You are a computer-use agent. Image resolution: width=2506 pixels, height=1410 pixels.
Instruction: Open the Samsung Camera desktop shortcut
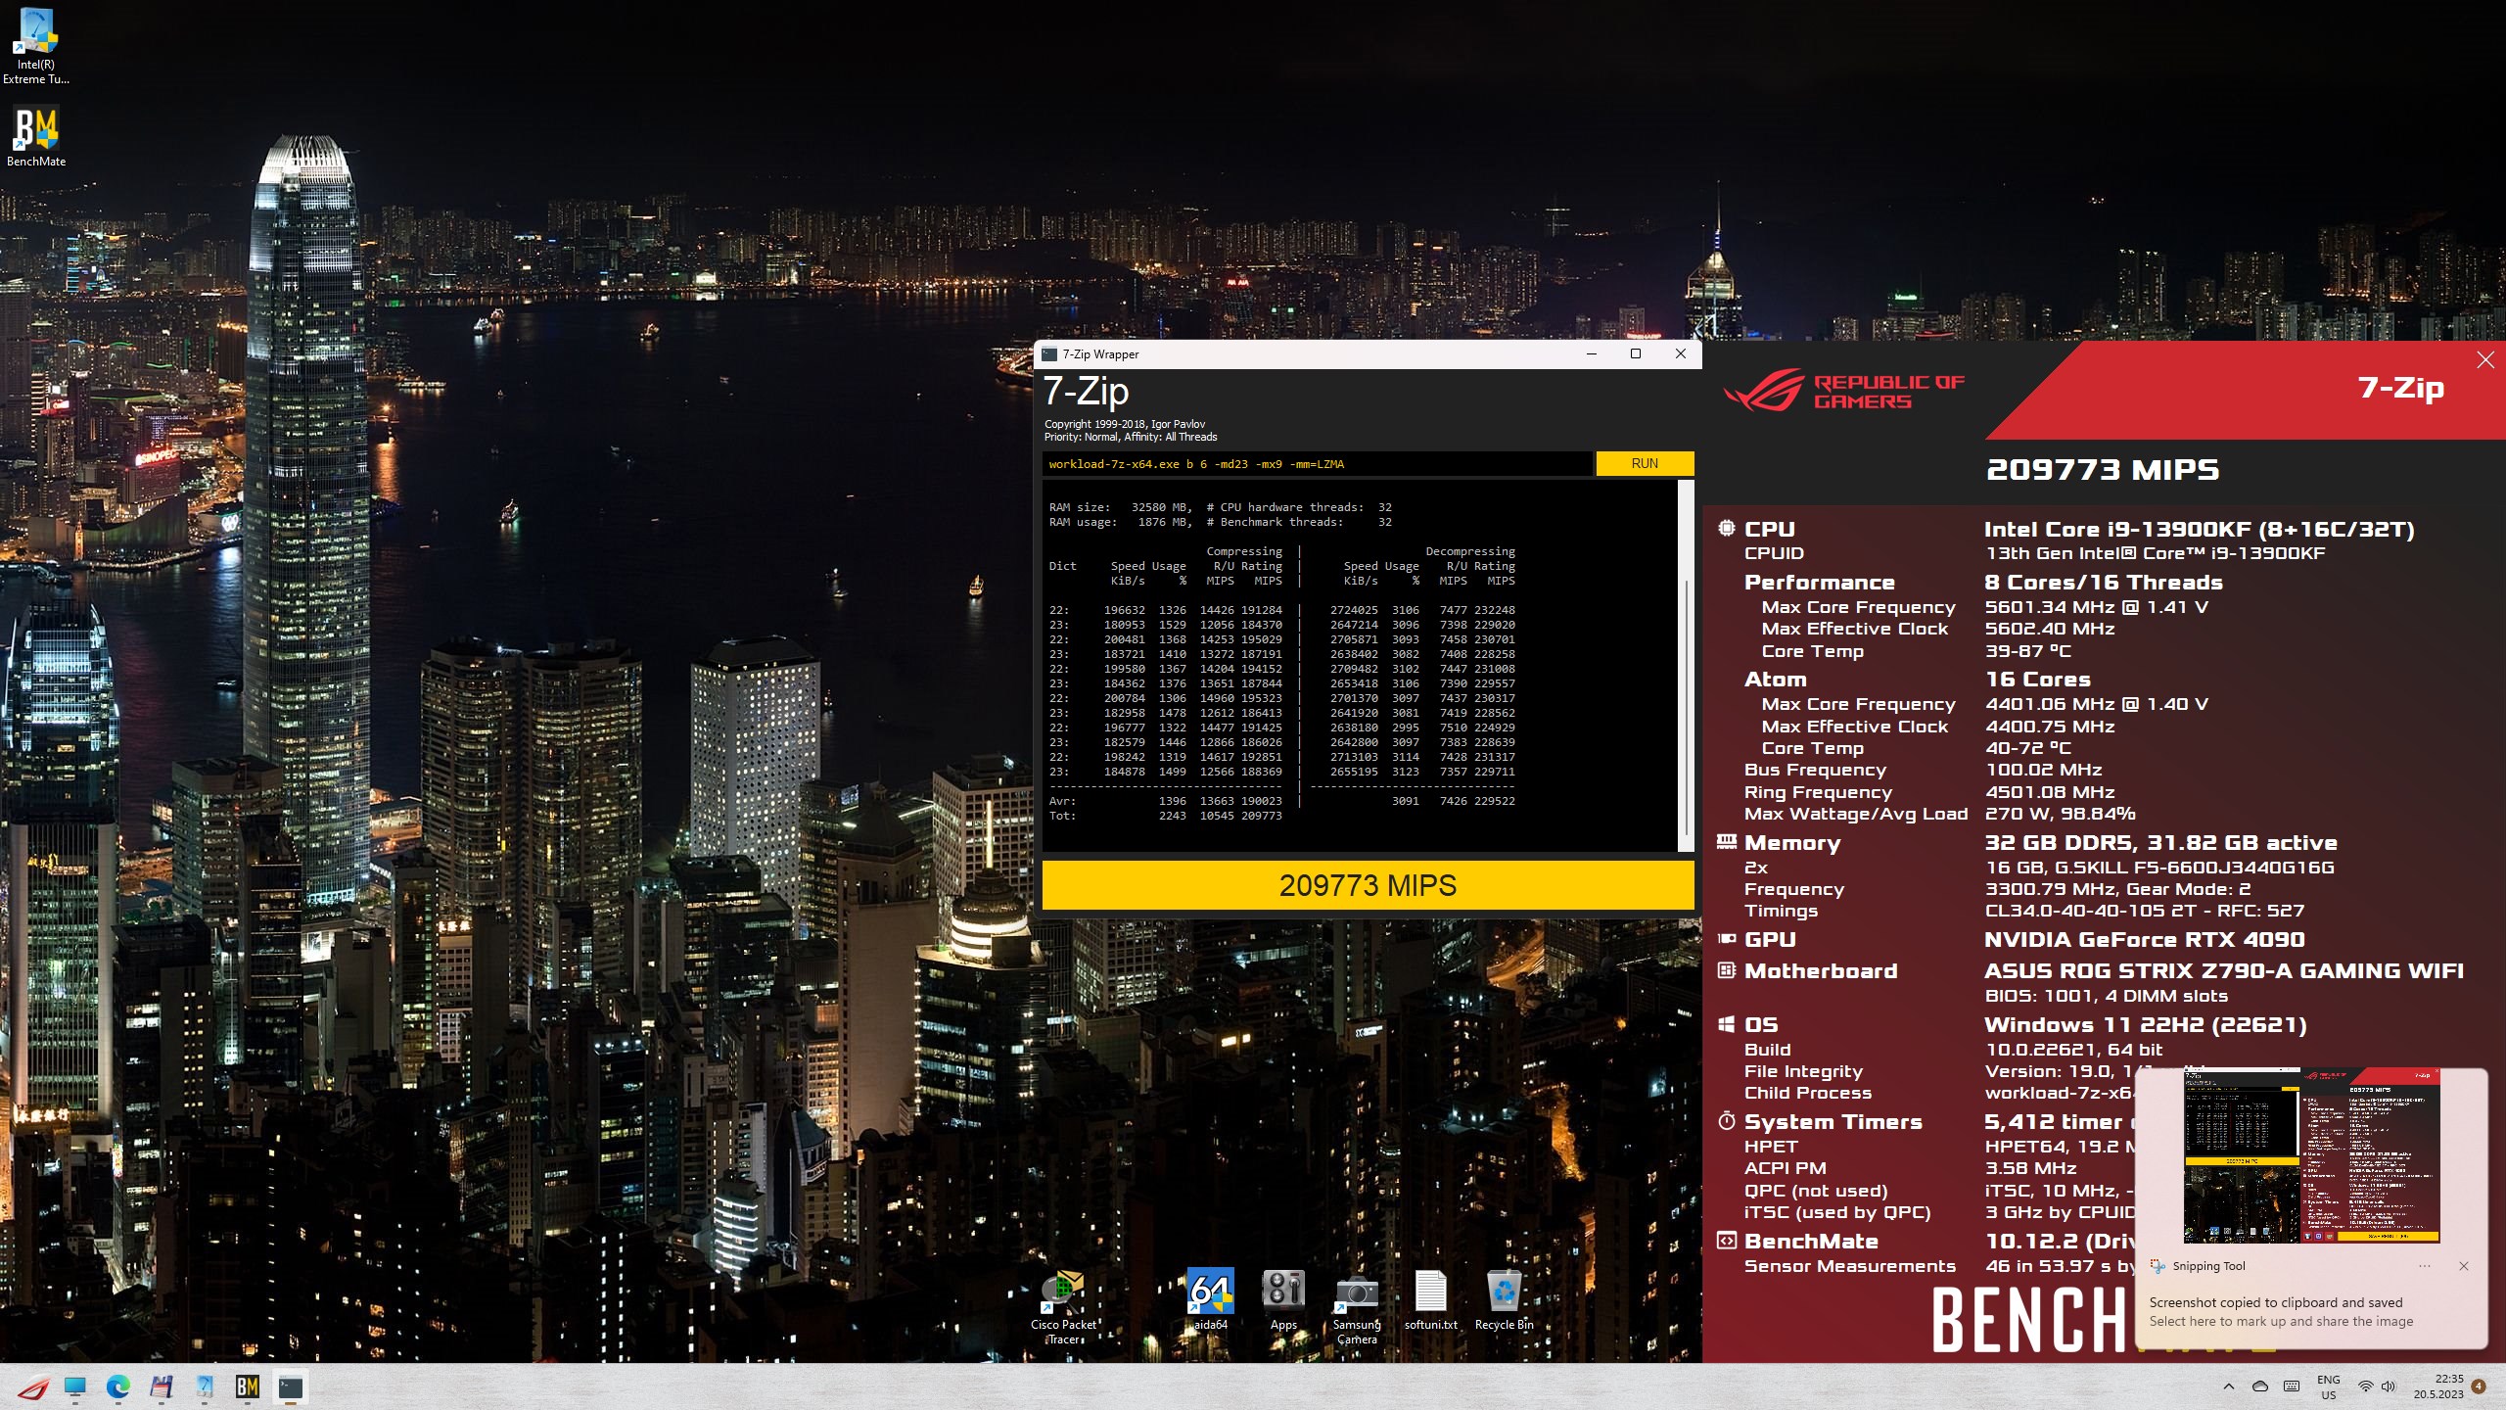[1357, 1307]
